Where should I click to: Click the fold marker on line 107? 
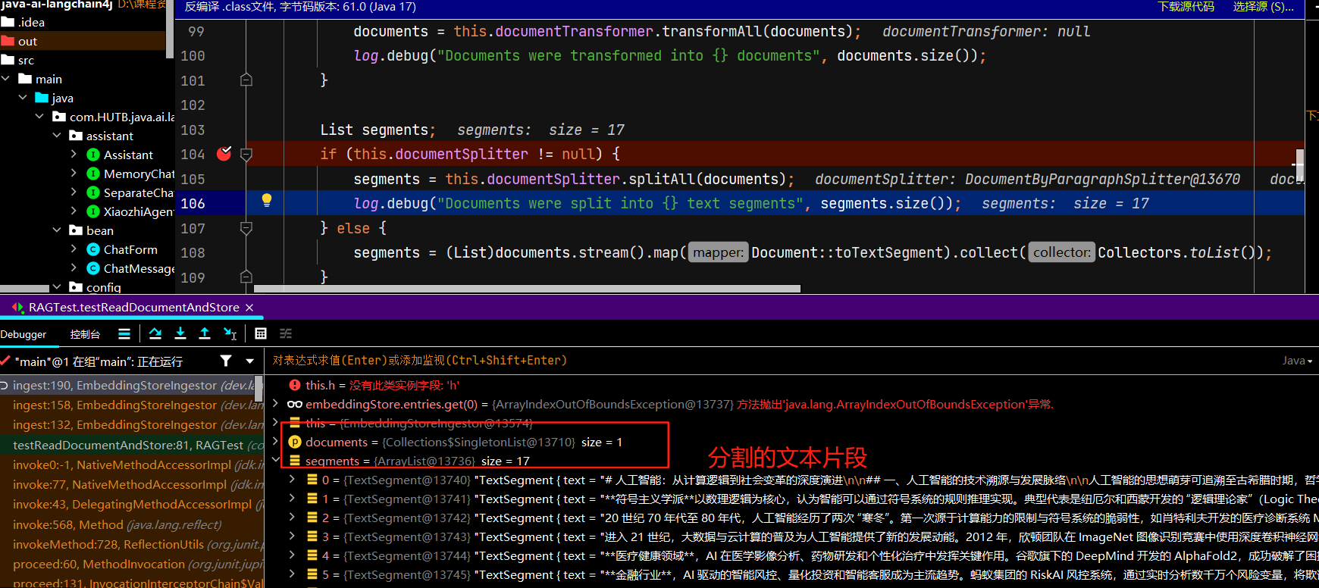246,227
